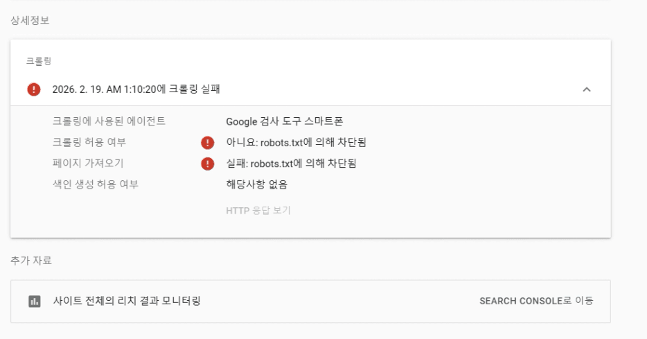Click 아니요: robots.txt에 의해 차단됨 text
647x339 pixels.
[296, 143]
